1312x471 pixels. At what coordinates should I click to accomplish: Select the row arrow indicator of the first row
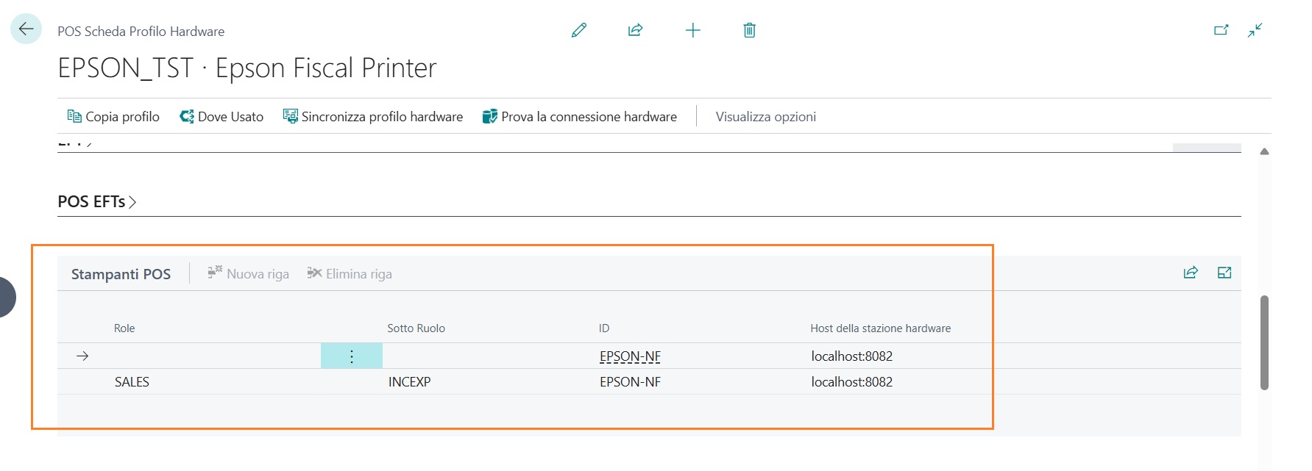pyautogui.click(x=82, y=356)
